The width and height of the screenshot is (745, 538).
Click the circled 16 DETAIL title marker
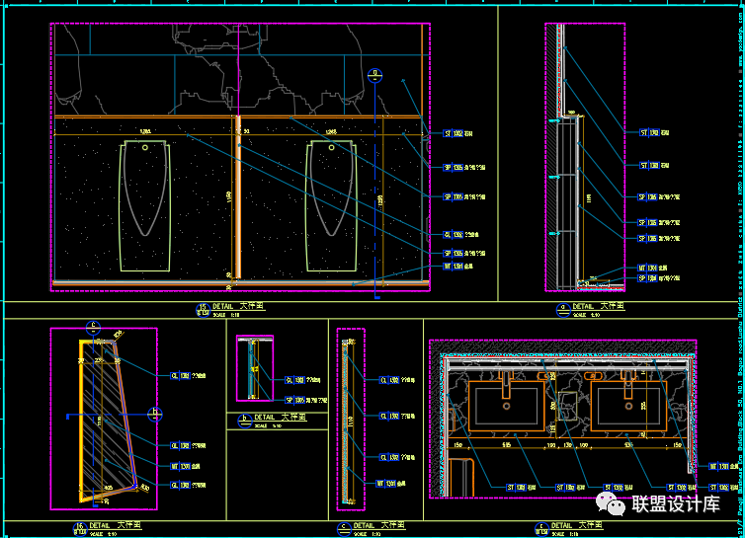81,528
